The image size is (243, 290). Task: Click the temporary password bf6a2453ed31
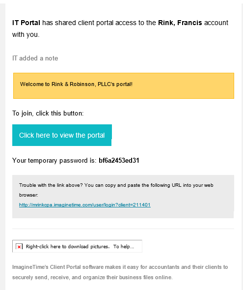point(119,160)
